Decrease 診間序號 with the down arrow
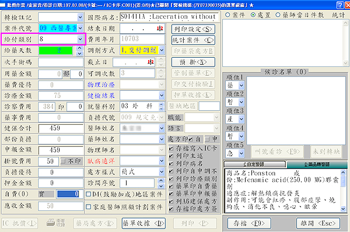350x232 pixels. 161,186
